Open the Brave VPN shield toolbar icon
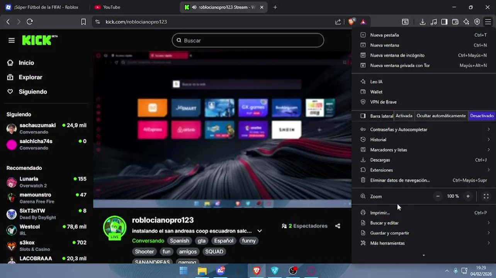 (477, 22)
